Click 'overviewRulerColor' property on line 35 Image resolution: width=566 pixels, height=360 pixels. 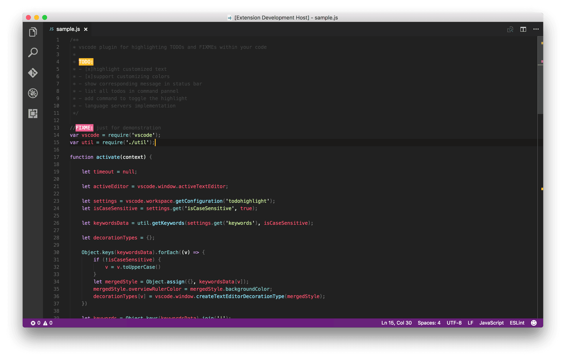[155, 289]
